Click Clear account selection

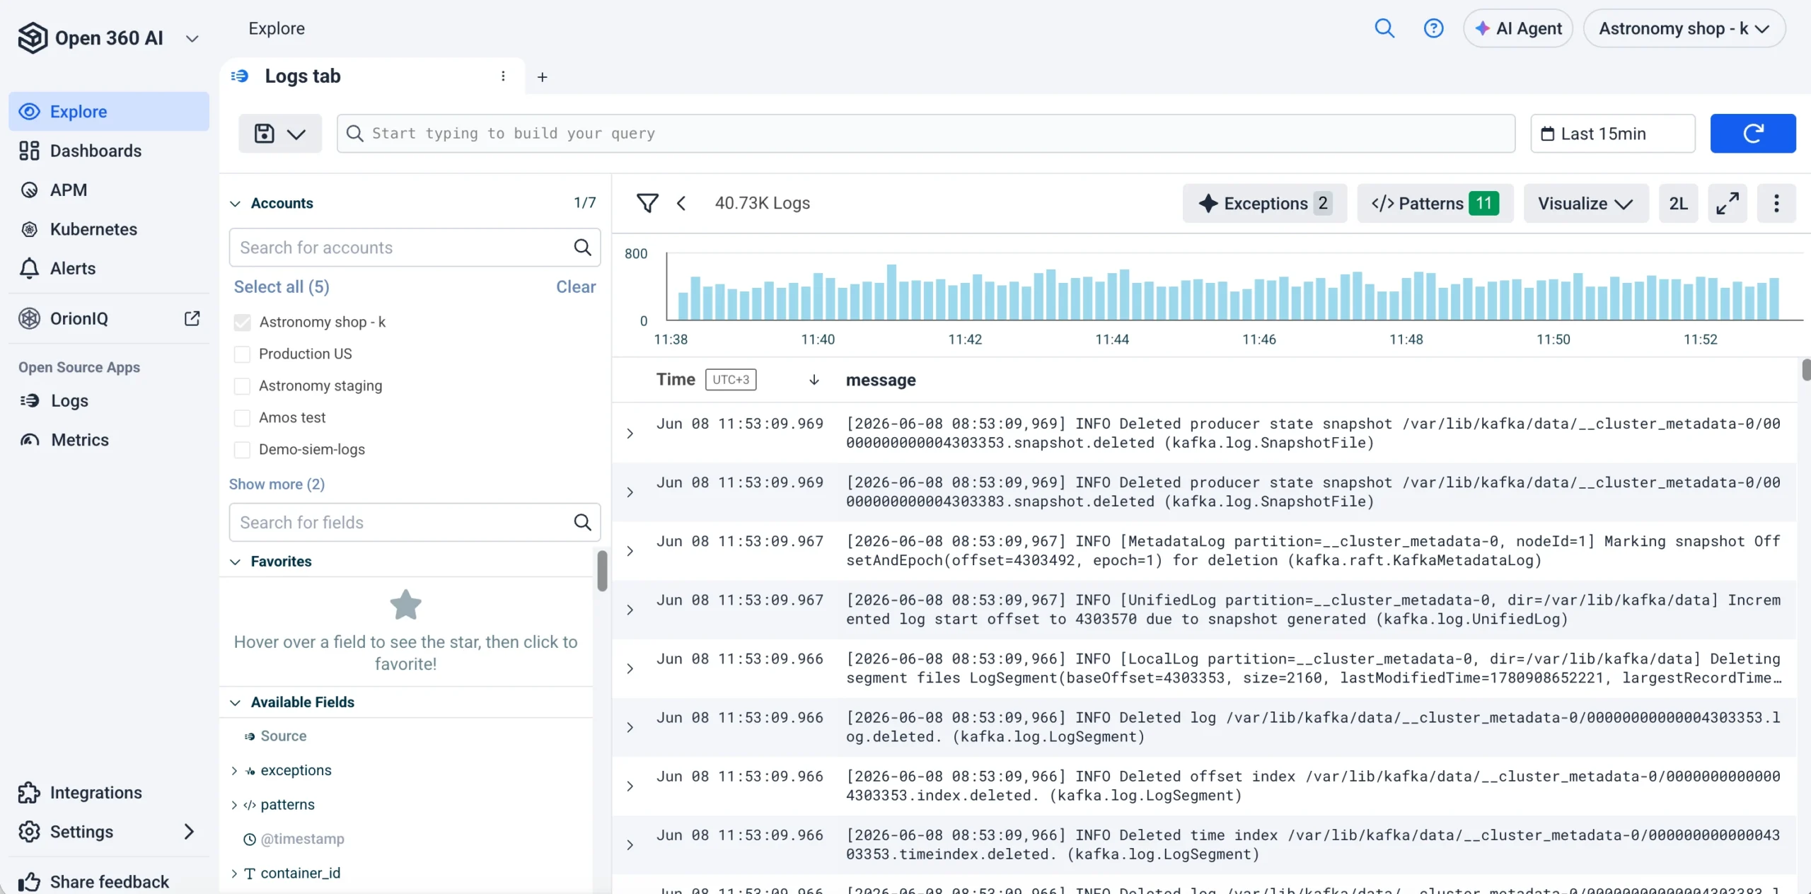point(576,286)
